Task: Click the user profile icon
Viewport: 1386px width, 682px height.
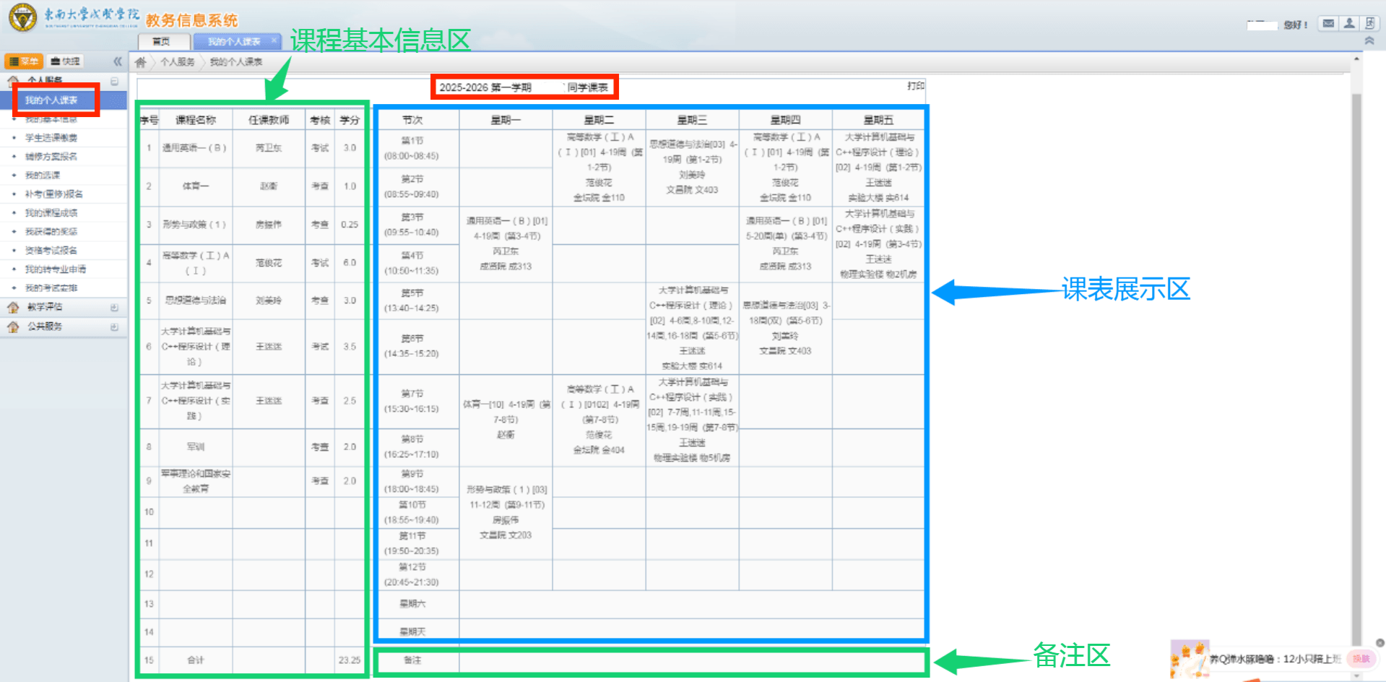Action: (x=1348, y=24)
